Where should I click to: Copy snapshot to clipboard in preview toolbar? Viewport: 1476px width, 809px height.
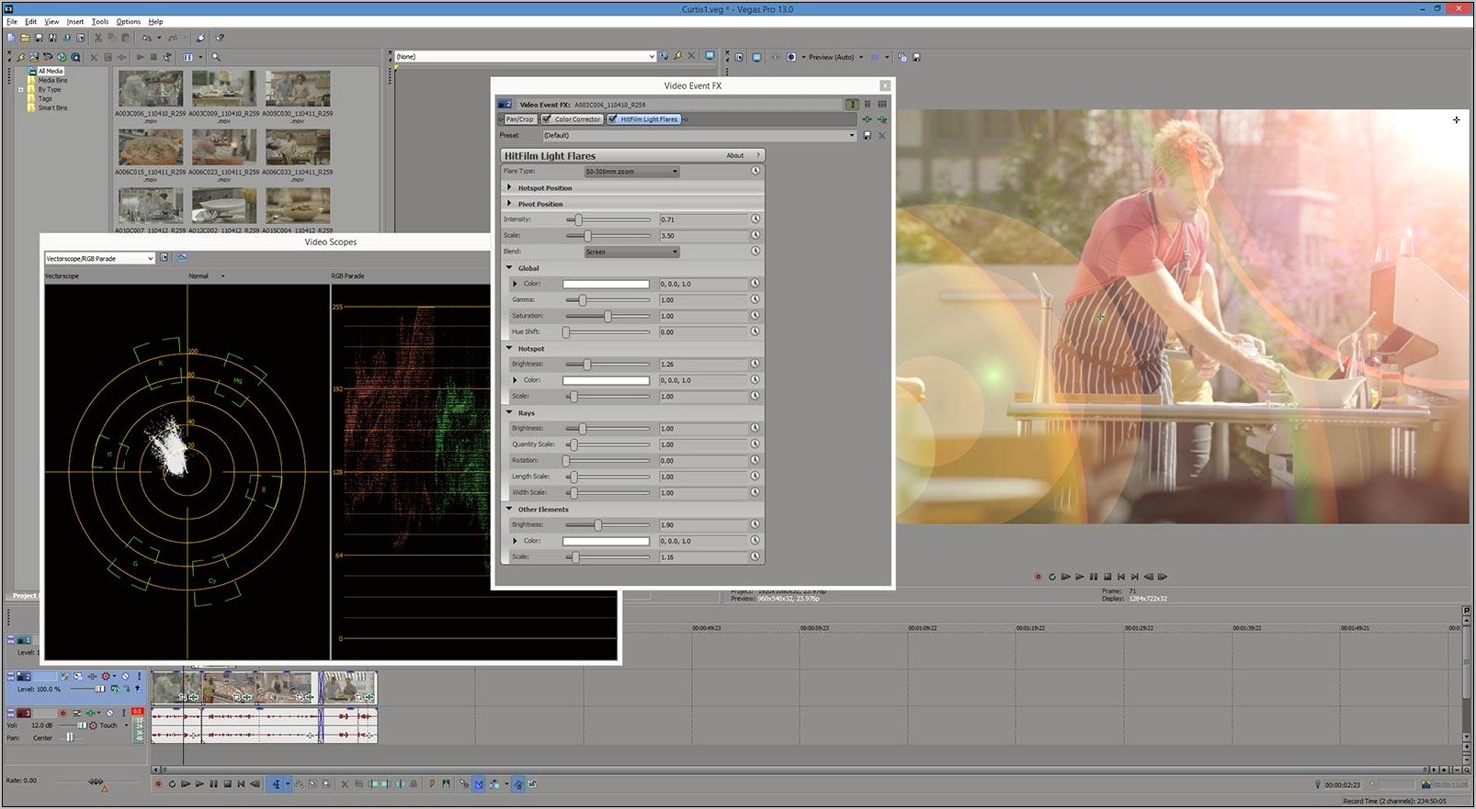(x=903, y=57)
